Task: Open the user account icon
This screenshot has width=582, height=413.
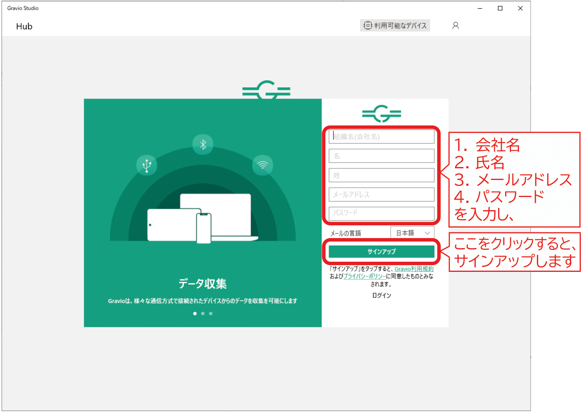Action: pyautogui.click(x=456, y=26)
